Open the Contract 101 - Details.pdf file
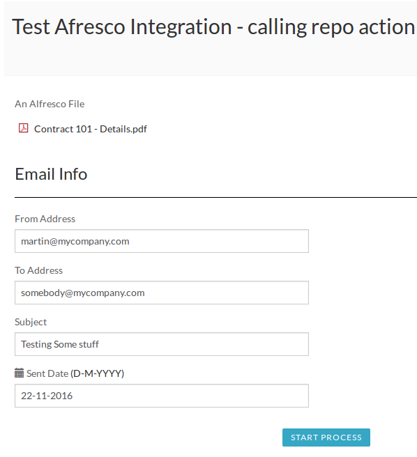This screenshot has width=417, height=457. click(91, 129)
